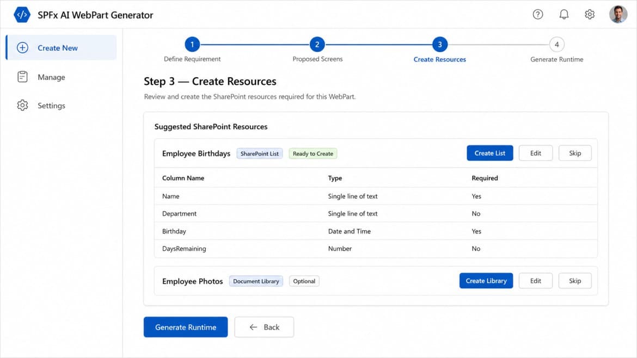This screenshot has height=358, width=637.
Task: Click the blue Generate Runtime button
Action: (x=186, y=327)
